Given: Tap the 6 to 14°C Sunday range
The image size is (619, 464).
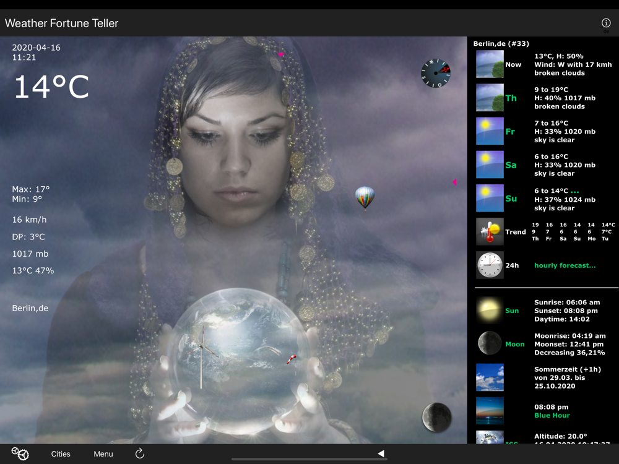Looking at the screenshot, I should click(552, 191).
